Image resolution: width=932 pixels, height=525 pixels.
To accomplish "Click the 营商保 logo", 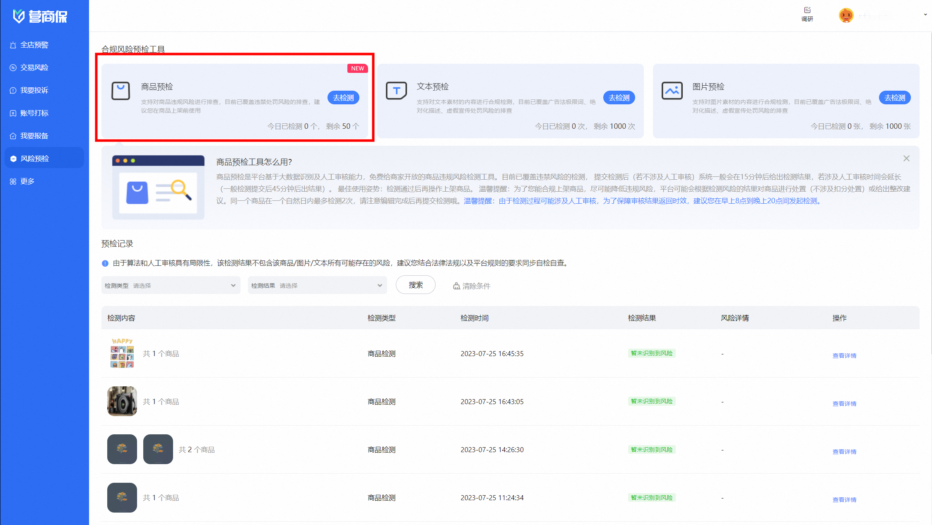I will point(40,17).
